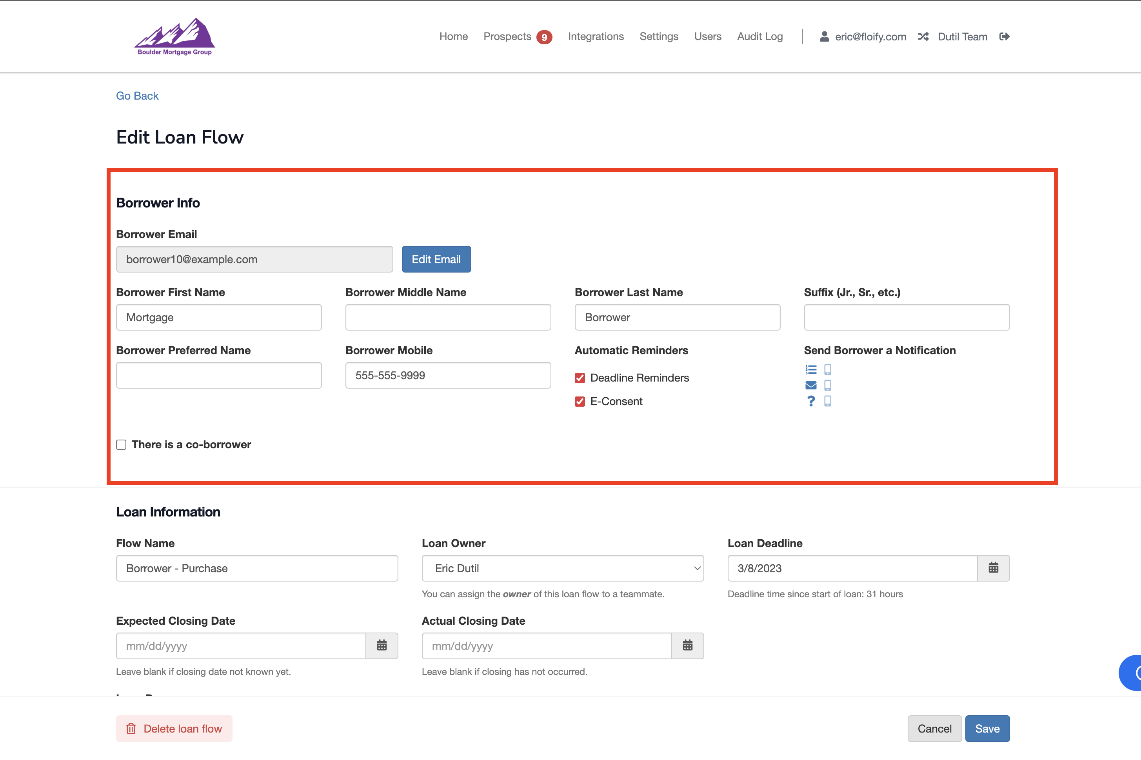The height and width of the screenshot is (760, 1141).
Task: Click the Go Back link
Action: tap(137, 96)
